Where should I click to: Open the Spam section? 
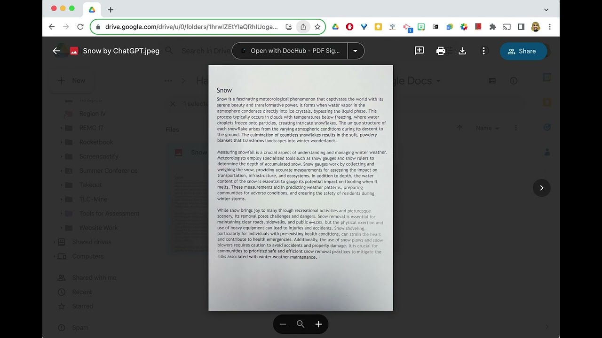coord(80,328)
